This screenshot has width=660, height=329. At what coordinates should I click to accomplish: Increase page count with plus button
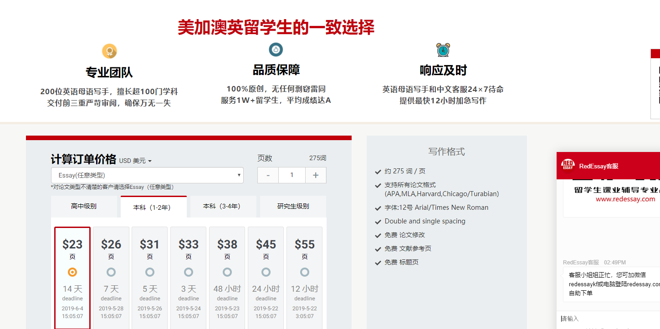[x=316, y=175]
